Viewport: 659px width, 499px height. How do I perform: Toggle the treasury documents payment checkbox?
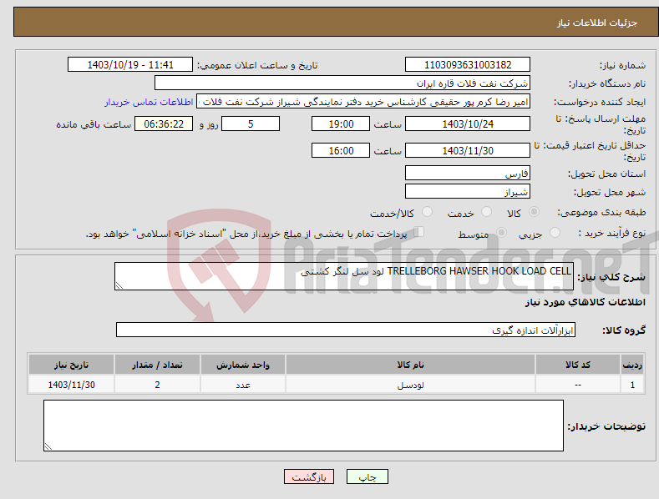418,232
